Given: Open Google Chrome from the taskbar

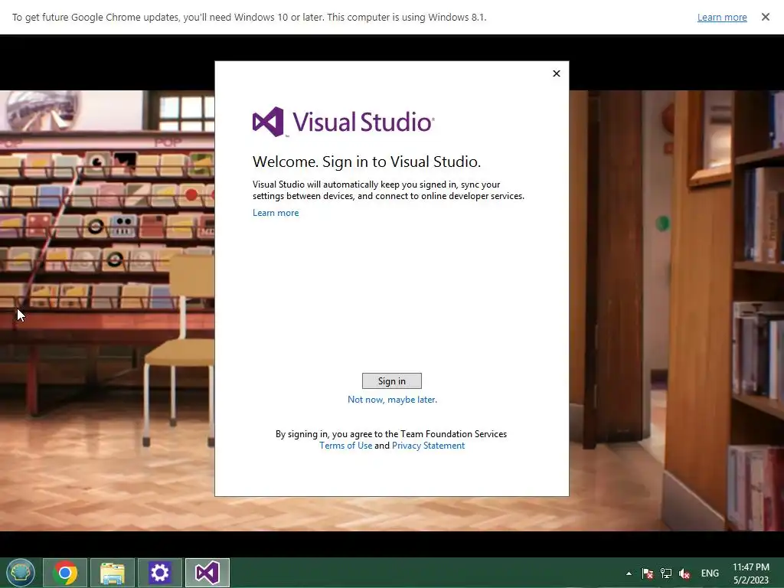Looking at the screenshot, I should [x=65, y=573].
